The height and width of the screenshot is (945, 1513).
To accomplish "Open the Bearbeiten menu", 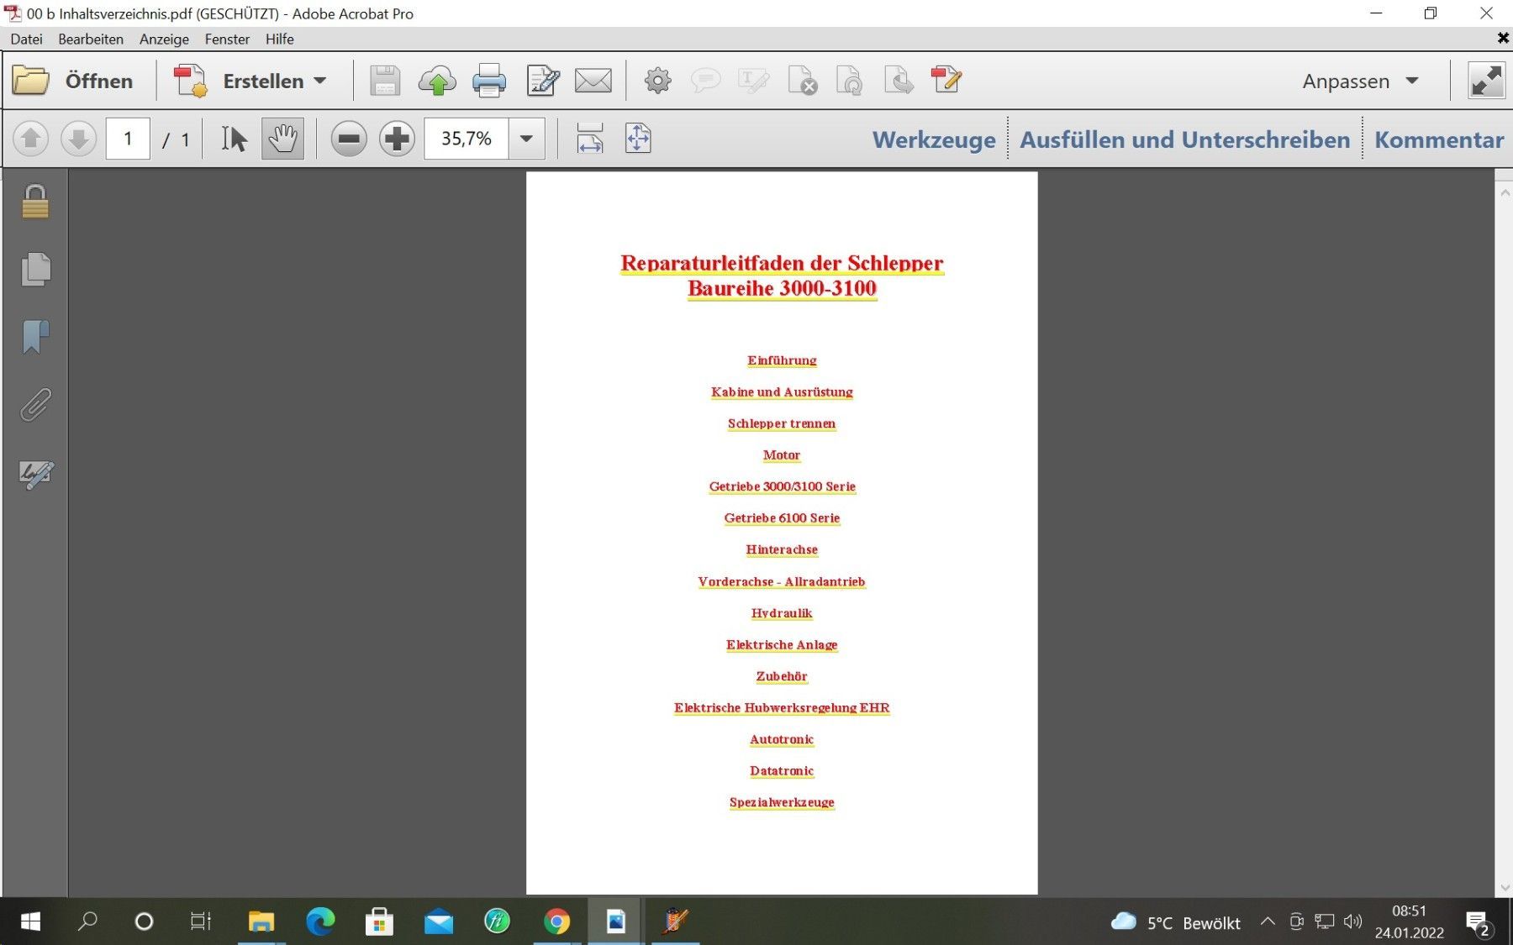I will pyautogui.click(x=90, y=39).
